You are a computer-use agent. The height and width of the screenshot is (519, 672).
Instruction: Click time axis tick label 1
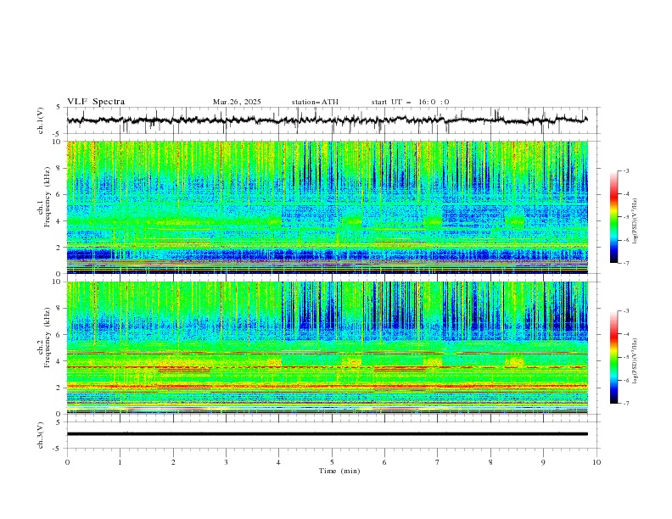pos(120,462)
